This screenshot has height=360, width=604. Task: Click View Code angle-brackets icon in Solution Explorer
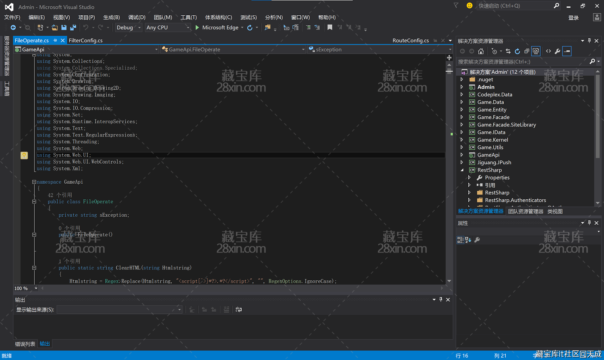pyautogui.click(x=548, y=51)
